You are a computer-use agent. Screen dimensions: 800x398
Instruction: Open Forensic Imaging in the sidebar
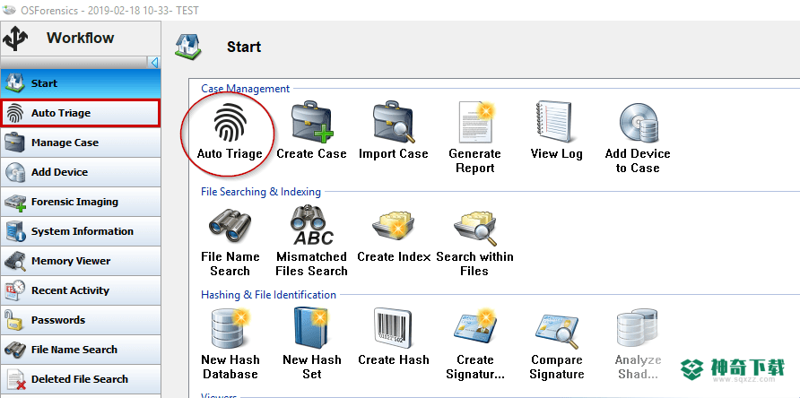(81, 202)
